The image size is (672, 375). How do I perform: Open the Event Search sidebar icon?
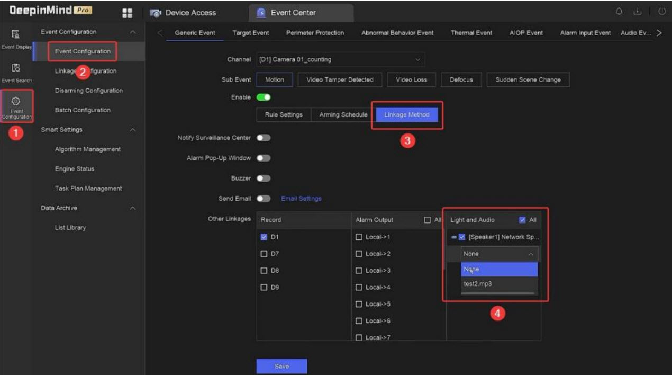(16, 72)
